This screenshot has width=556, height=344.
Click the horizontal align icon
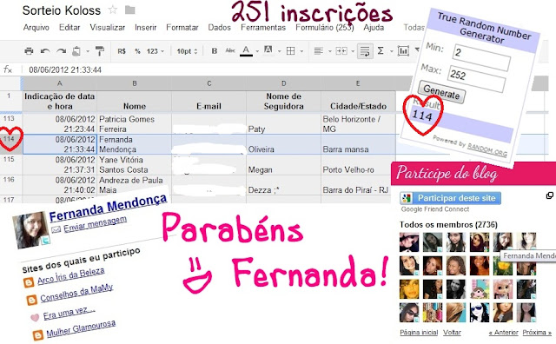[x=319, y=51]
